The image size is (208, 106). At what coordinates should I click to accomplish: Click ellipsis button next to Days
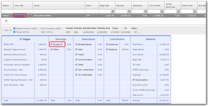(139, 32)
